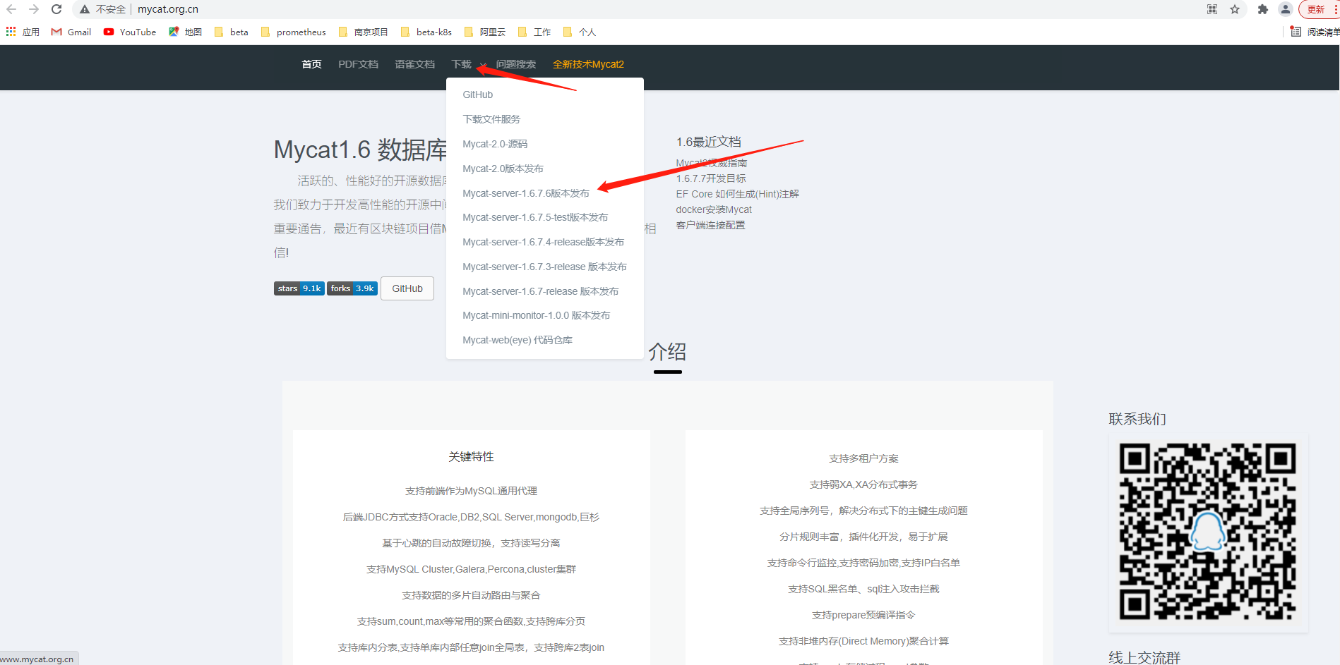Open the YouTube bookmark
The image size is (1340, 665).
130,32
